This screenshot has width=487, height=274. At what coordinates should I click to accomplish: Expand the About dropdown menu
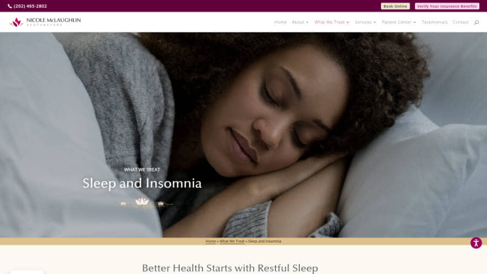coord(300,22)
